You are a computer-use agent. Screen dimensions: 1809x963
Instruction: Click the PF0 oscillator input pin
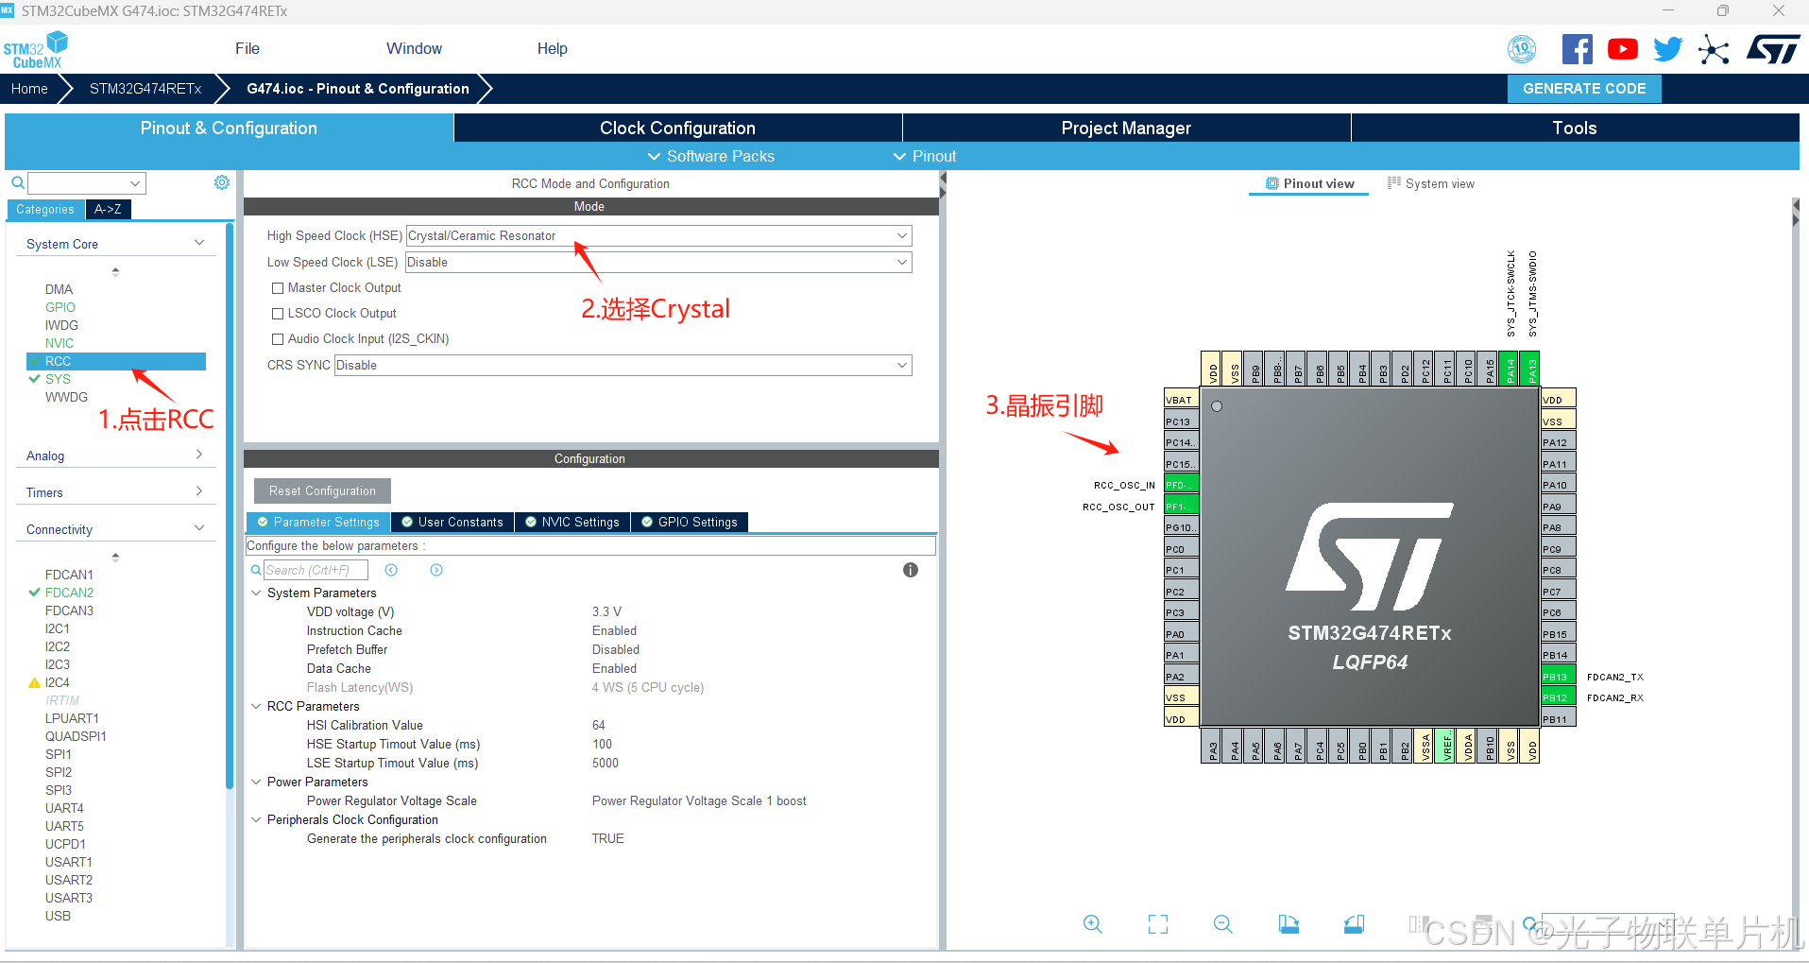click(1181, 485)
